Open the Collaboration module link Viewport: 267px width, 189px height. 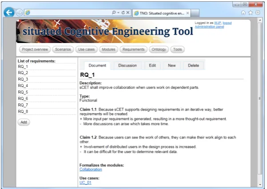pyautogui.click(x=91, y=169)
